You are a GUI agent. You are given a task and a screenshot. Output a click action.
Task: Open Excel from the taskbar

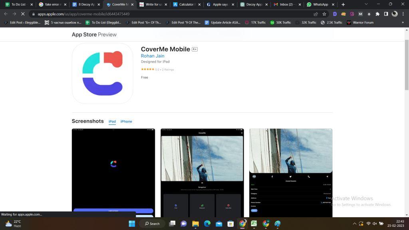(254, 224)
